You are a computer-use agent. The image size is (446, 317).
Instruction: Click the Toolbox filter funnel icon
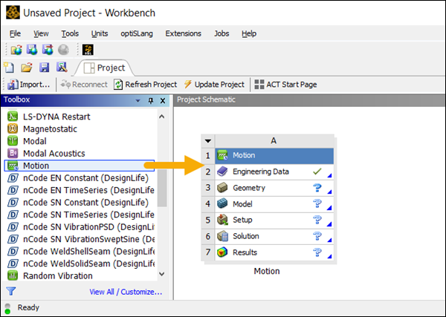click(x=10, y=291)
